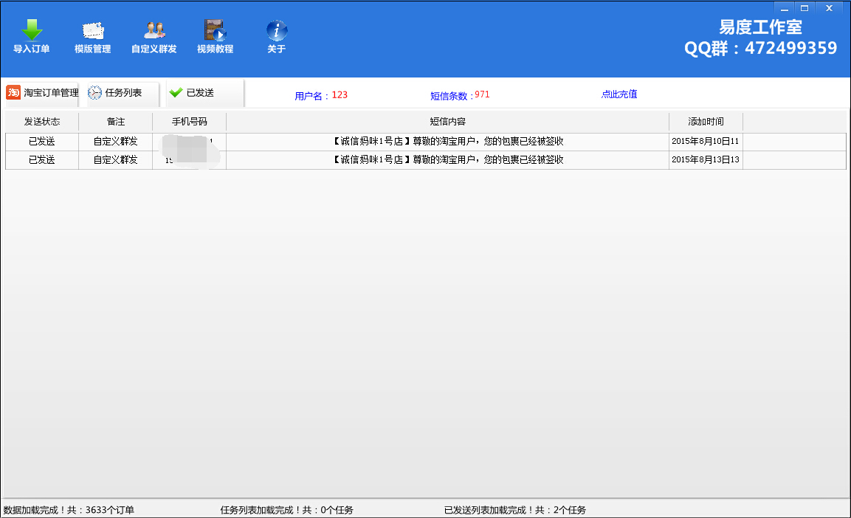The image size is (851, 518).
Task: Select the 已发送 tab
Action: 202,93
